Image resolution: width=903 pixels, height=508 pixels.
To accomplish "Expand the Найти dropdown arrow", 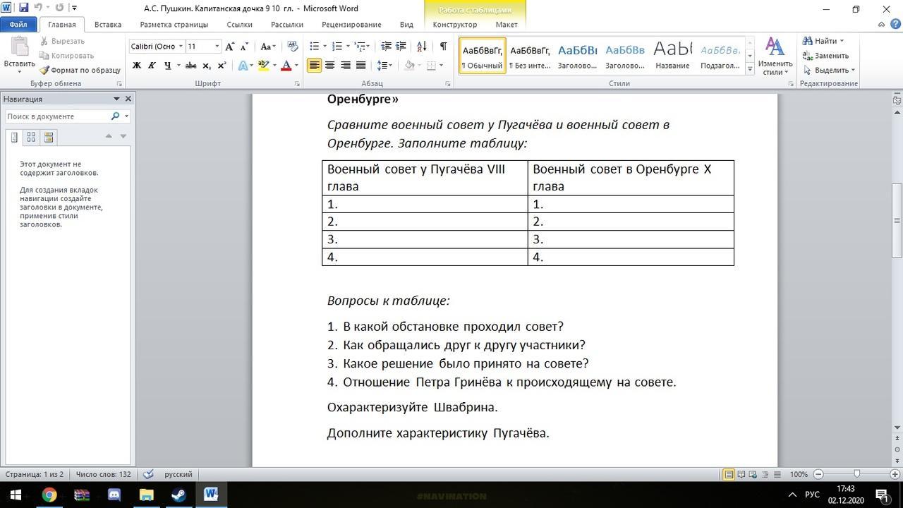I will (x=842, y=41).
